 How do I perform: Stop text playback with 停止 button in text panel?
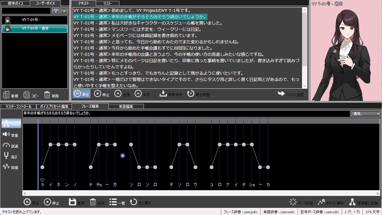point(102,94)
